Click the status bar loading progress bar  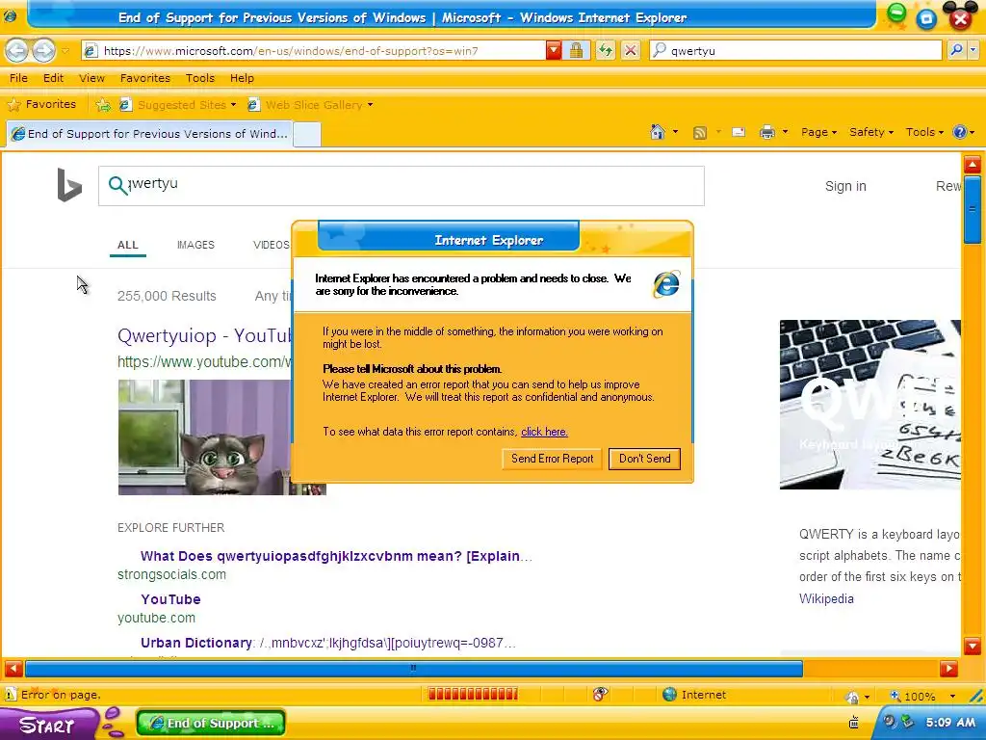point(473,694)
